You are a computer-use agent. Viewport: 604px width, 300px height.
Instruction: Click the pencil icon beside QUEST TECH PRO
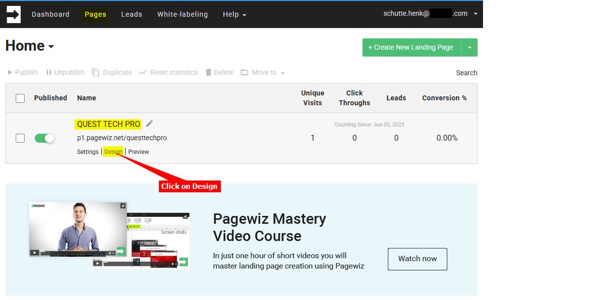point(150,123)
